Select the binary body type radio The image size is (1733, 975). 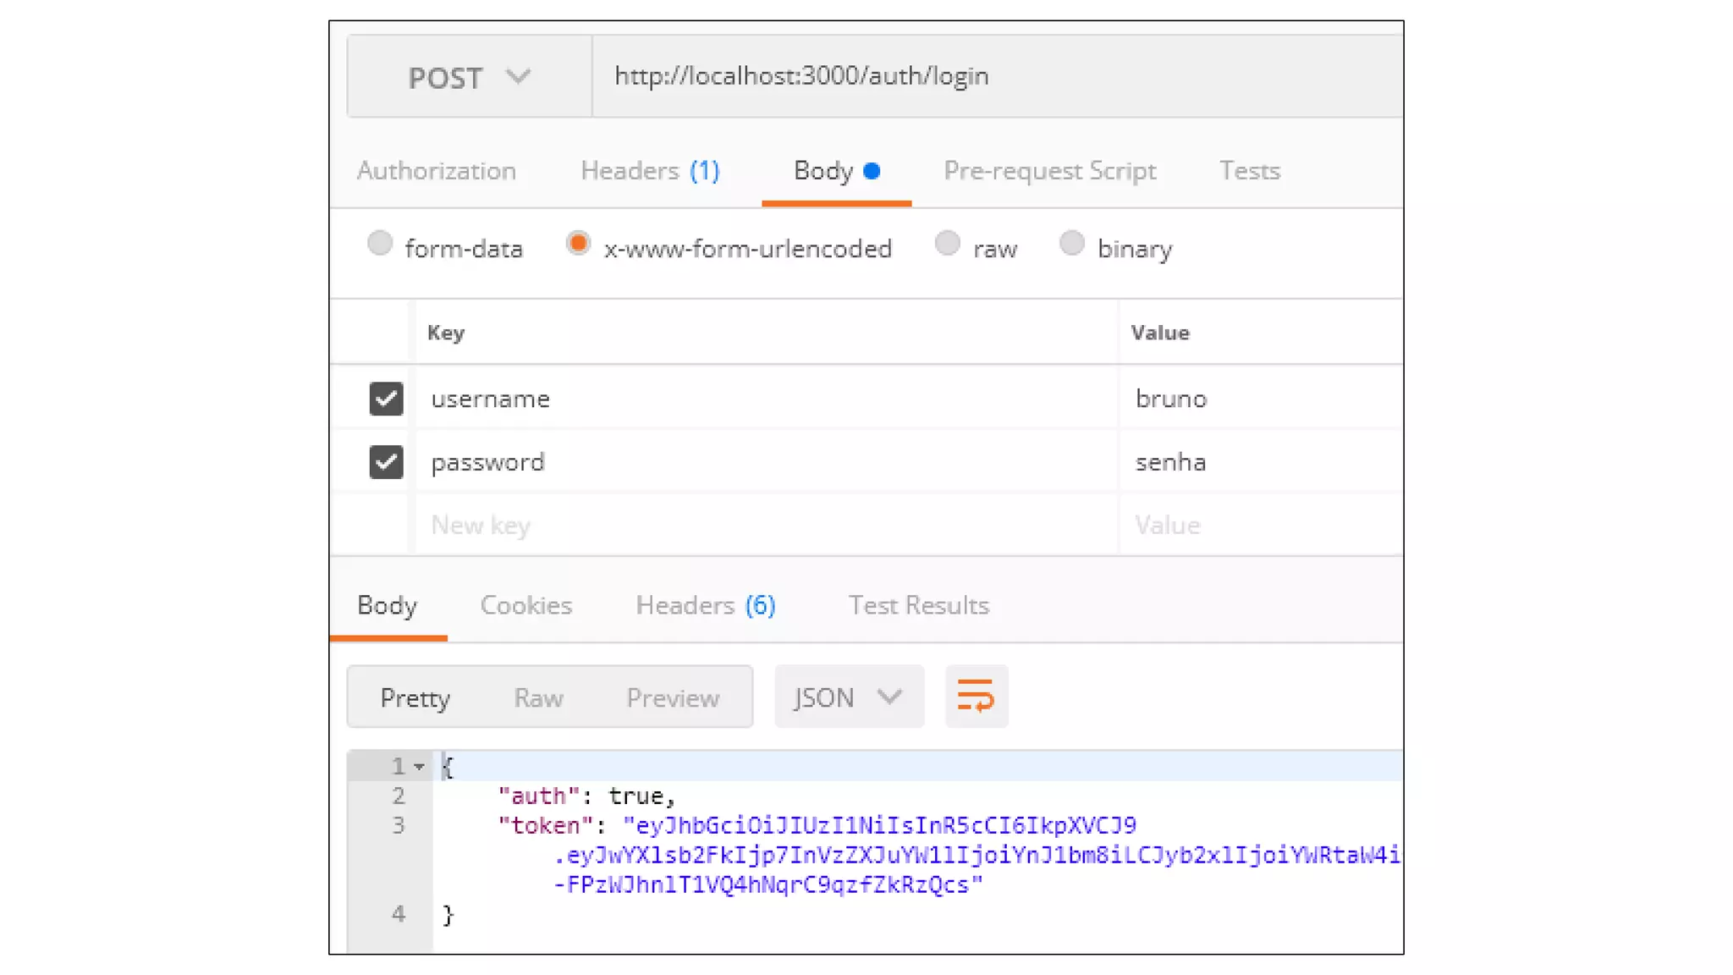(1071, 245)
